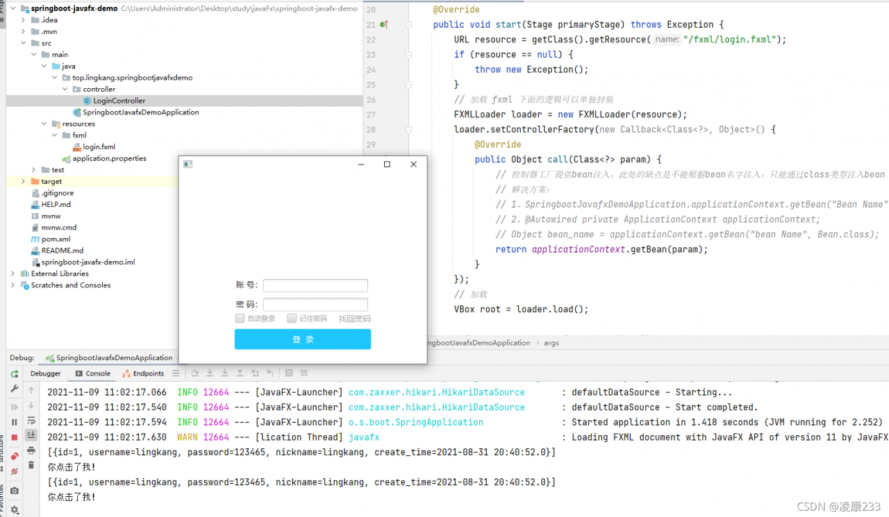889x517 pixels.
Task: Console up-arrow: go to previous stack trace
Action: pyautogui.click(x=31, y=391)
